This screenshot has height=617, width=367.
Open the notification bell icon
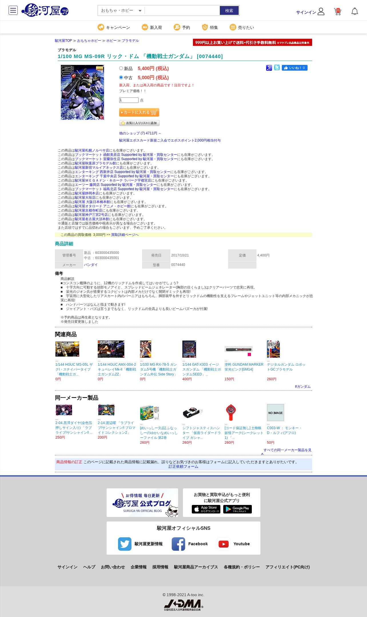click(355, 11)
